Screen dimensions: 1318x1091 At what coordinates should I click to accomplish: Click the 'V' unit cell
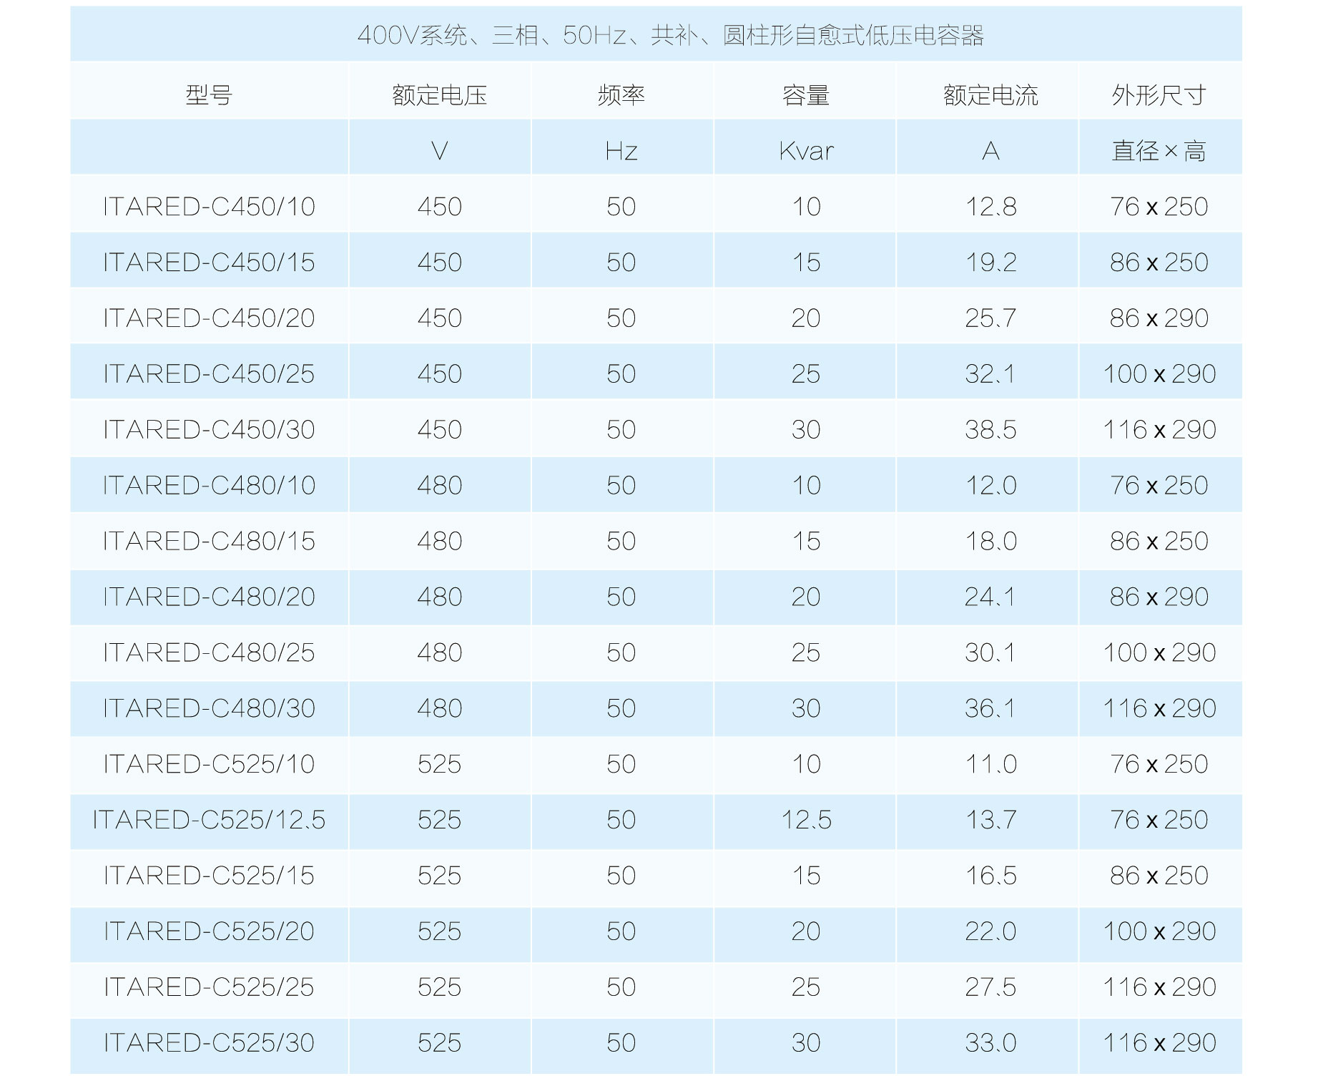pos(439,151)
